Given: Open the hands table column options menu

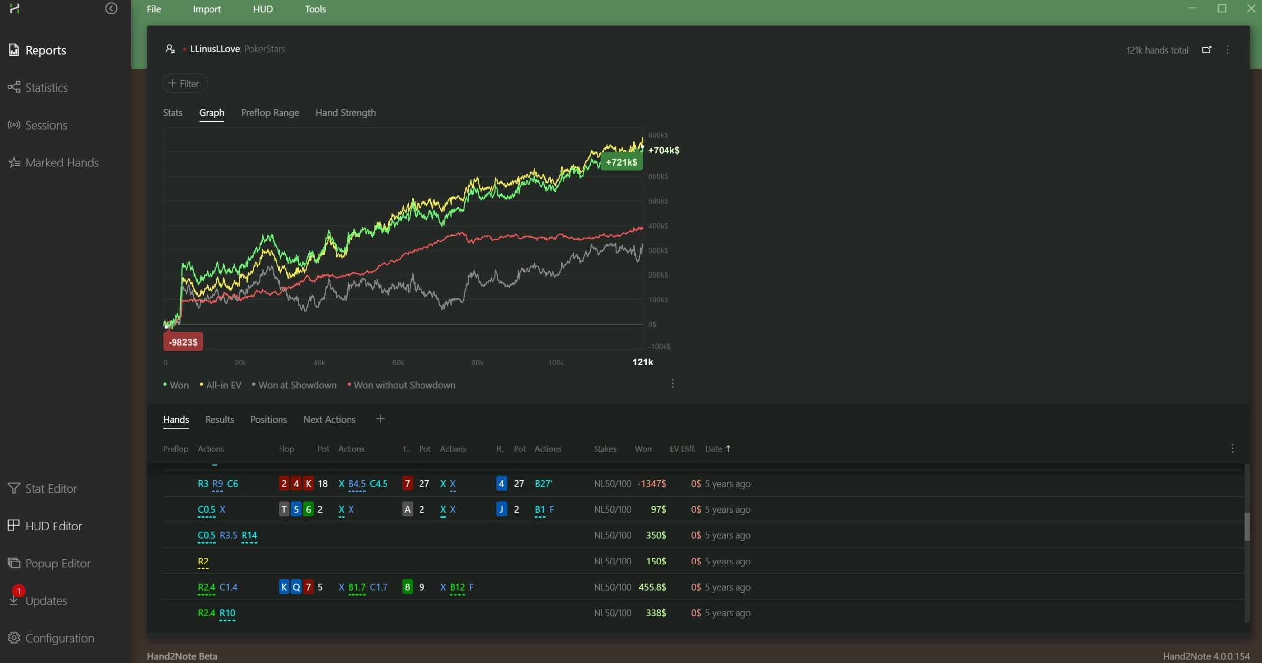Looking at the screenshot, I should coord(1232,449).
